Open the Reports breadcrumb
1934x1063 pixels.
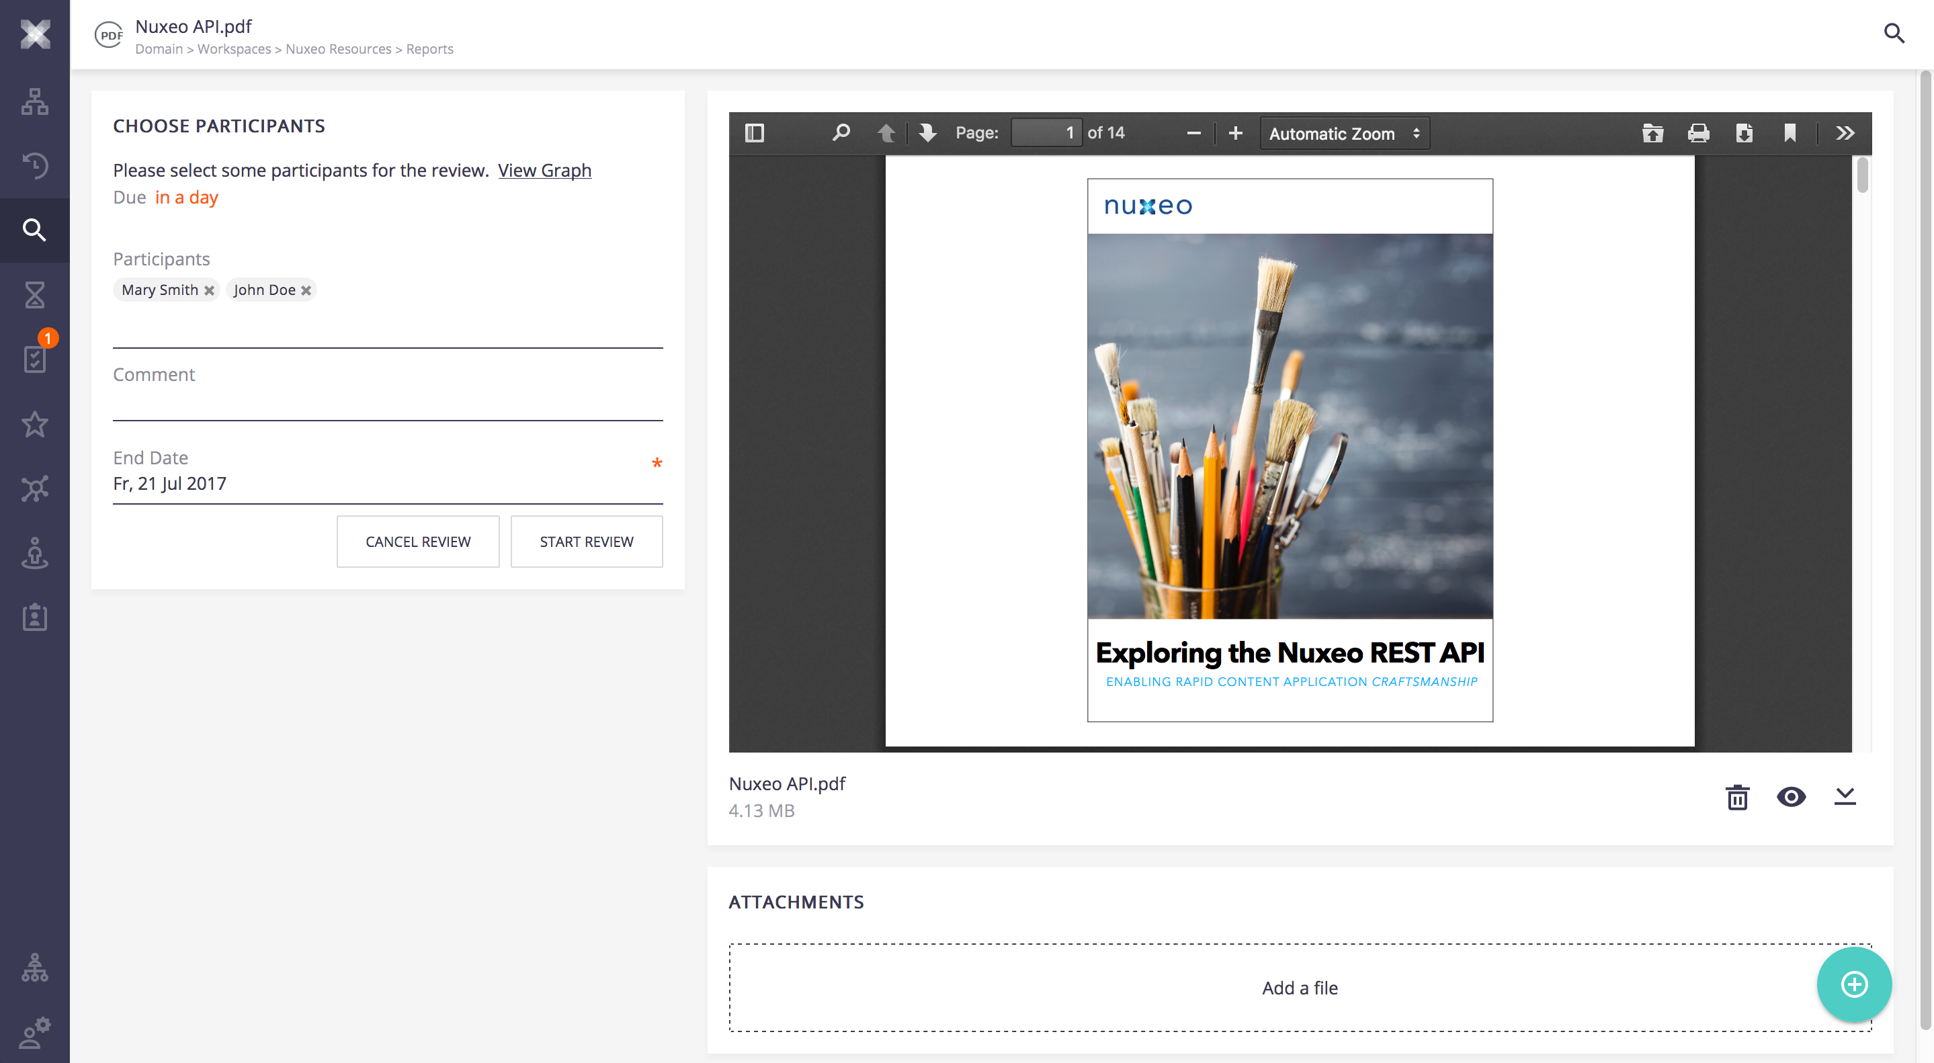pos(429,49)
